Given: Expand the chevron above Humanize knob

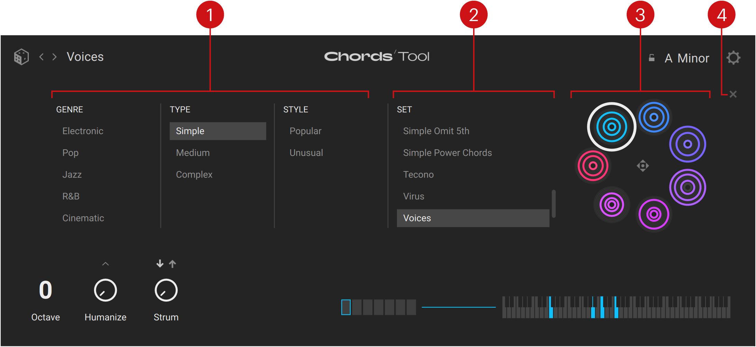Looking at the screenshot, I should (x=105, y=264).
